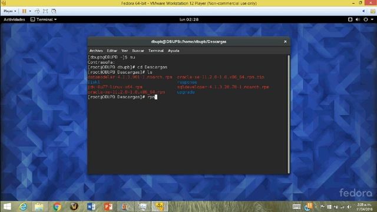Open File Explorer from the taskbar
This screenshot has width=377, height=212.
tap(39, 207)
